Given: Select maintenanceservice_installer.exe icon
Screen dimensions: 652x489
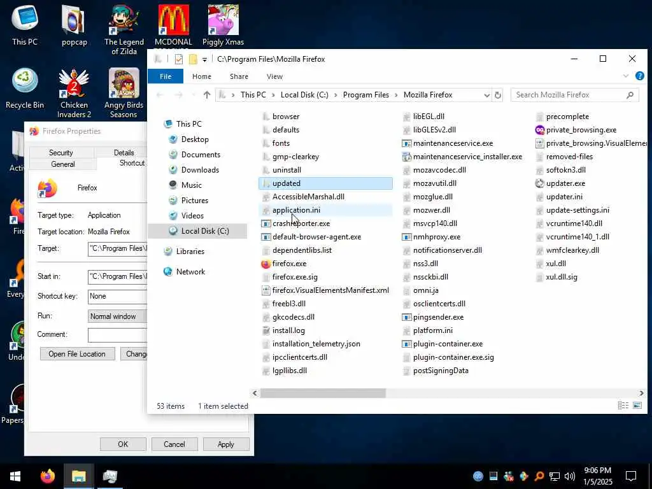Looking at the screenshot, I should 407,157.
